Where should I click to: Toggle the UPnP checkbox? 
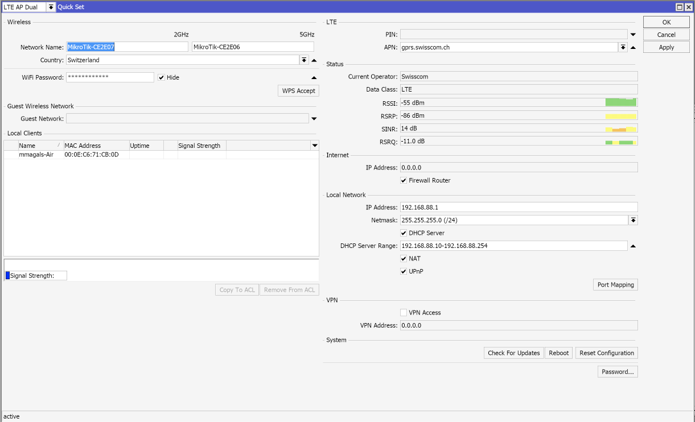tap(404, 272)
